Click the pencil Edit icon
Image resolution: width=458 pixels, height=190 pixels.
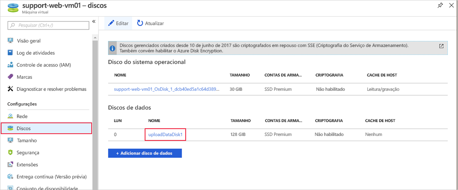111,23
